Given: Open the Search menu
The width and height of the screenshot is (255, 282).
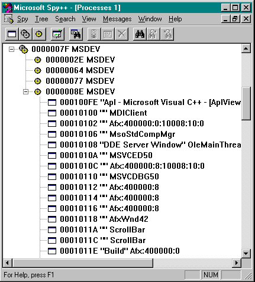Looking at the screenshot, I should click(x=65, y=19).
